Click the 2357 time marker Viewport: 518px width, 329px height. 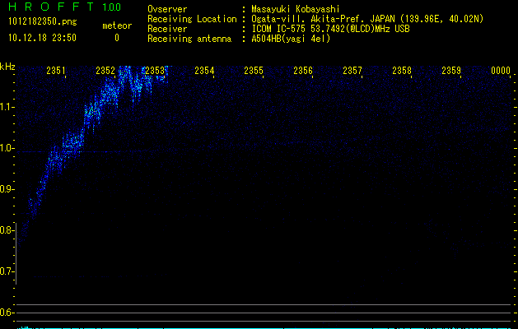point(352,71)
